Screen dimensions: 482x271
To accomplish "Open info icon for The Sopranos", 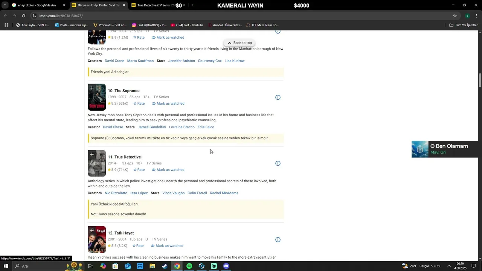I will point(278,97).
